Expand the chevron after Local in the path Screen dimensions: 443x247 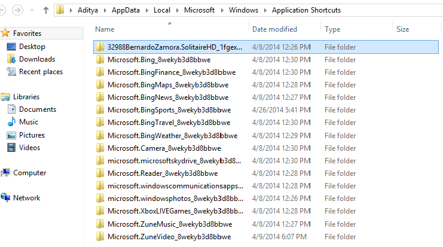click(x=178, y=10)
